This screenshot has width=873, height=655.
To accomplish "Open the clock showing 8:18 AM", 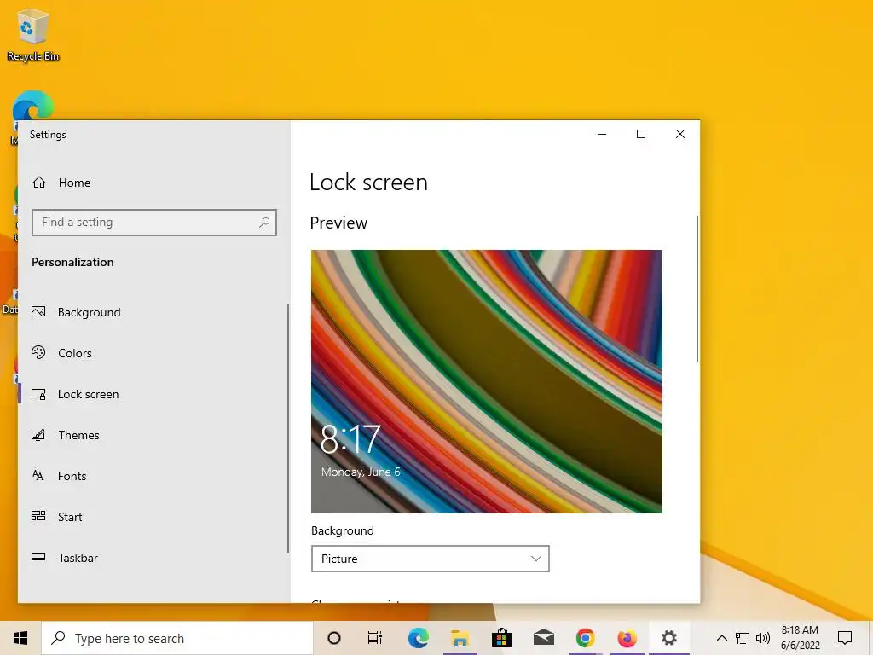I will click(x=800, y=638).
